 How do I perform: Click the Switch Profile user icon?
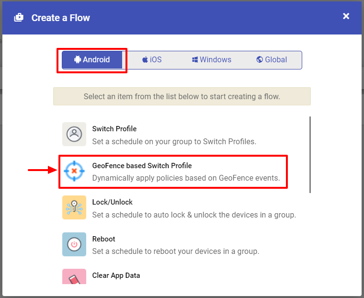coord(74,134)
